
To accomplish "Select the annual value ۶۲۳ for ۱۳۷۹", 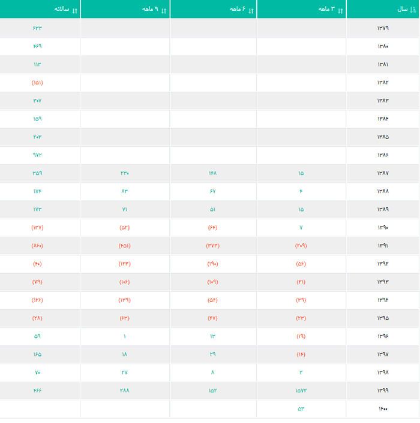I will (x=37, y=28).
